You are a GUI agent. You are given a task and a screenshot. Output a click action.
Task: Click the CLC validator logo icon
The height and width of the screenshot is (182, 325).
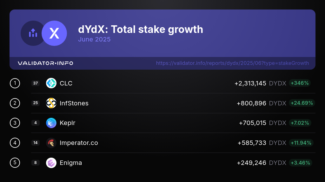pos(51,83)
